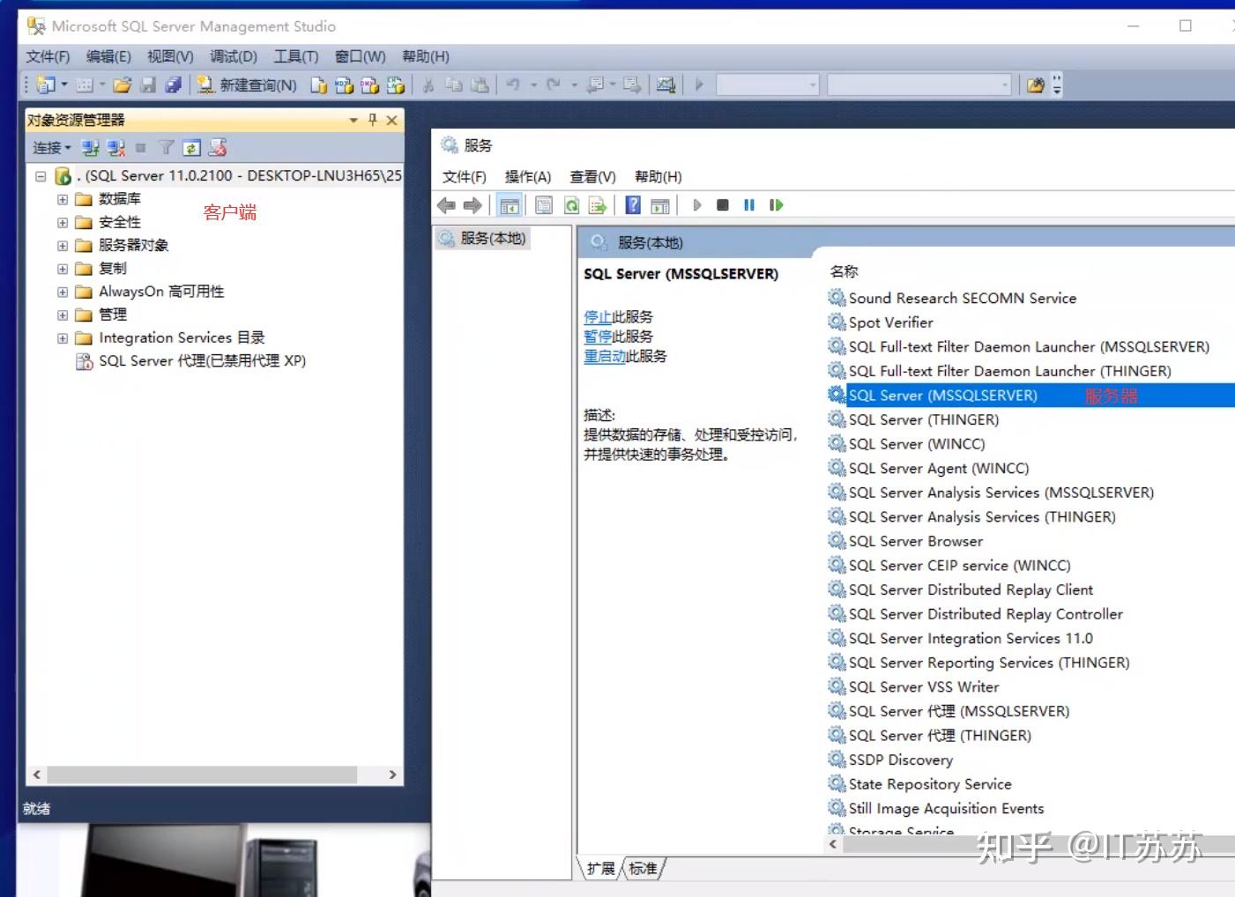This screenshot has width=1235, height=897.
Task: Click the Redo arrow icon
Action: (554, 85)
